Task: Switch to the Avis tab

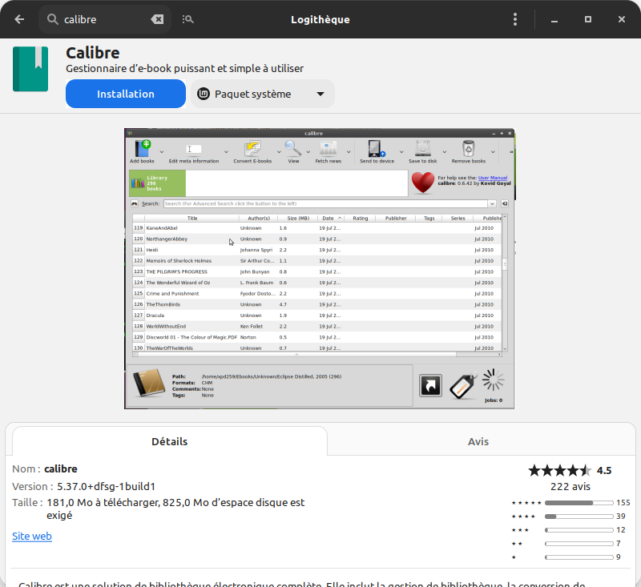Action: tap(478, 441)
